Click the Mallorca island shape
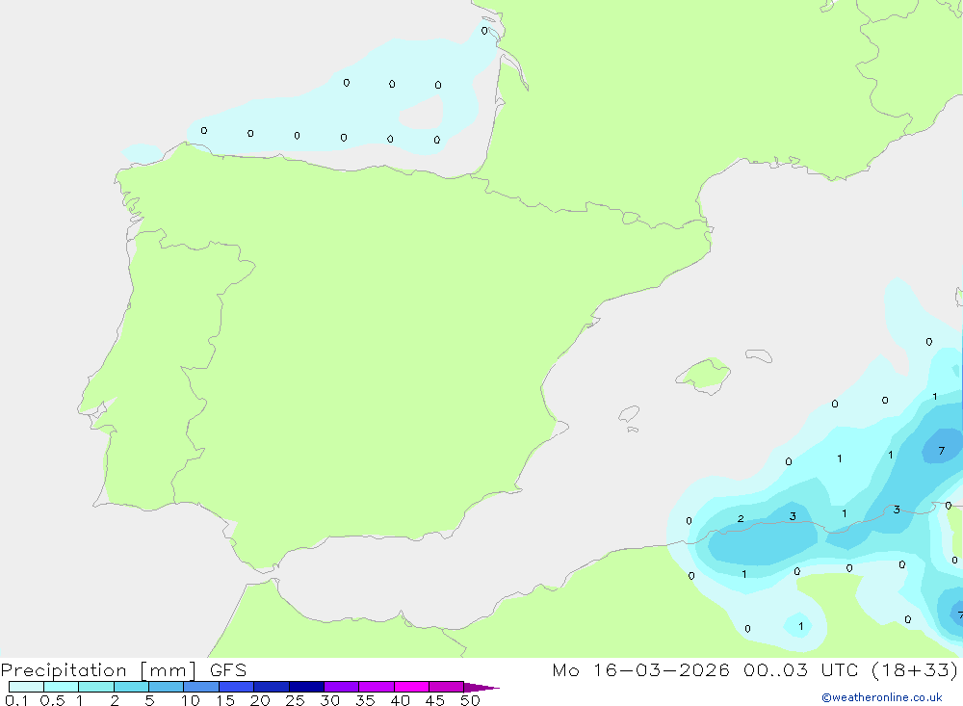963x706 pixels. click(703, 376)
